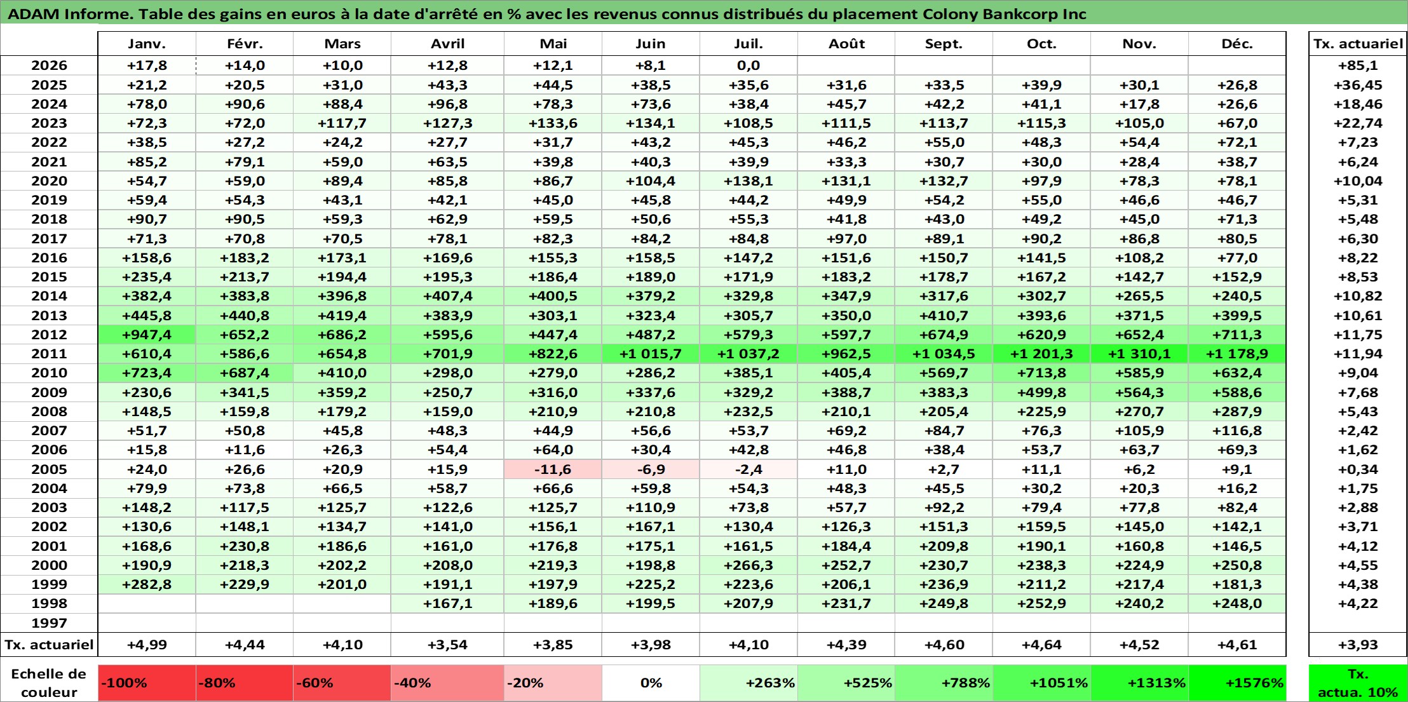Choose the +263% light green swatch
The image size is (1408, 702).
[x=748, y=683]
